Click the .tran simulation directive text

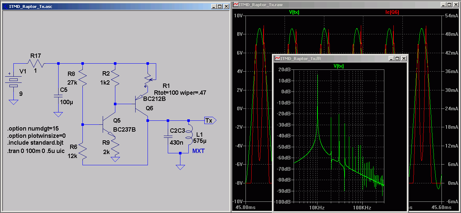click(36, 151)
